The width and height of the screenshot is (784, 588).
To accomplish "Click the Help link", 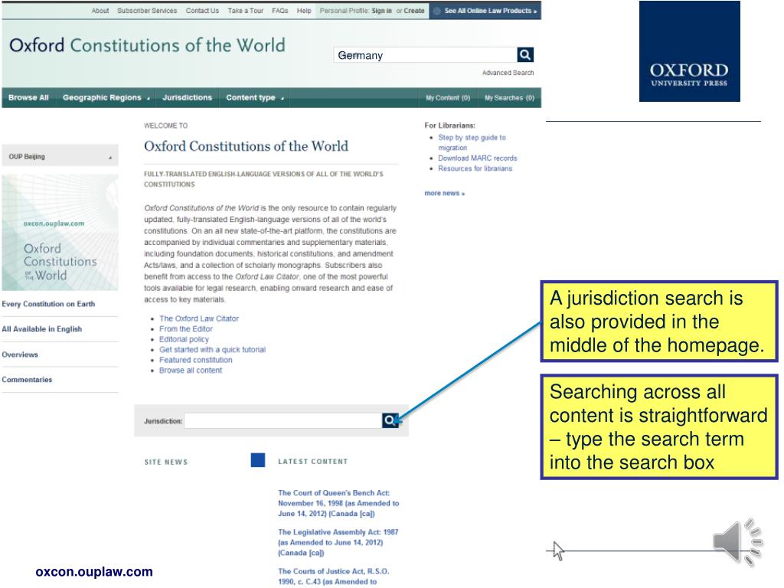I will point(304,11).
